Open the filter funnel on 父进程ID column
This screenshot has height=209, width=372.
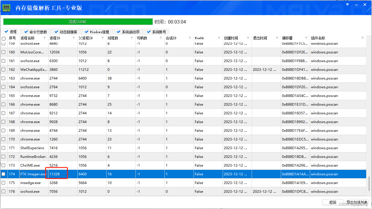[103, 38]
